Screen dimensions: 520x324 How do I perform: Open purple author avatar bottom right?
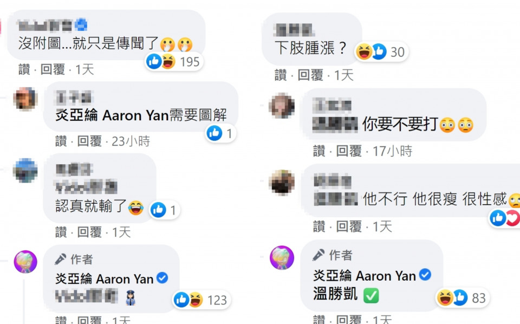click(x=282, y=258)
